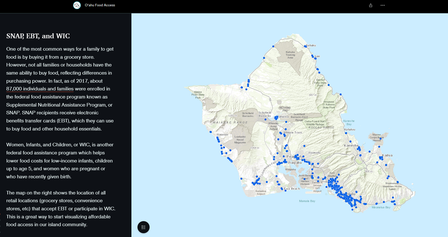The height and width of the screenshot is (237, 448).
Task: Open the more options ellipsis menu
Action: [x=383, y=5]
